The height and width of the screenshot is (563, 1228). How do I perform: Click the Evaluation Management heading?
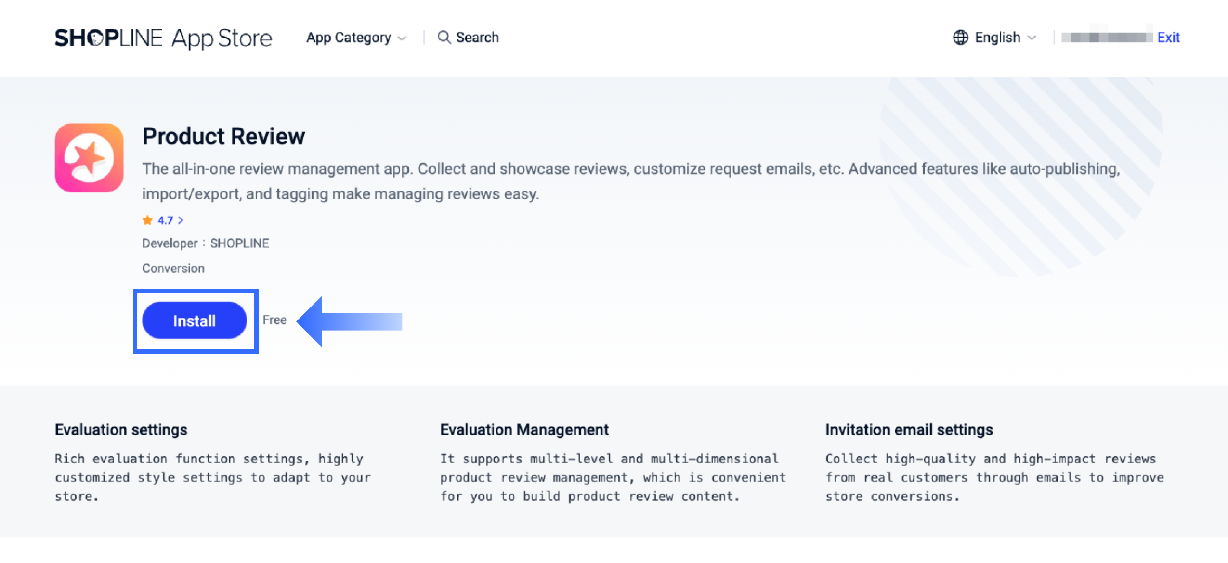[524, 429]
